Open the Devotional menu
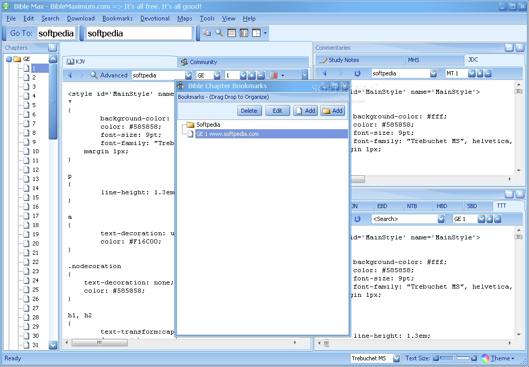Image resolution: width=529 pixels, height=367 pixels. point(155,18)
